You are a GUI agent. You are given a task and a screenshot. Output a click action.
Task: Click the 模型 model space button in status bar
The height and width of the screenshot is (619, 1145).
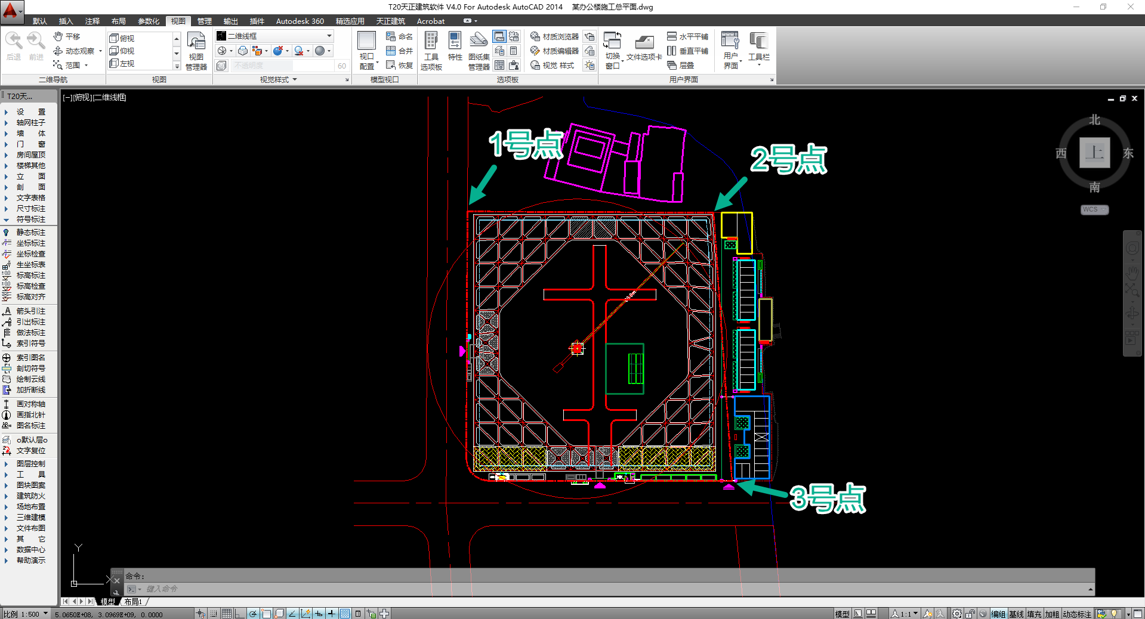842,614
